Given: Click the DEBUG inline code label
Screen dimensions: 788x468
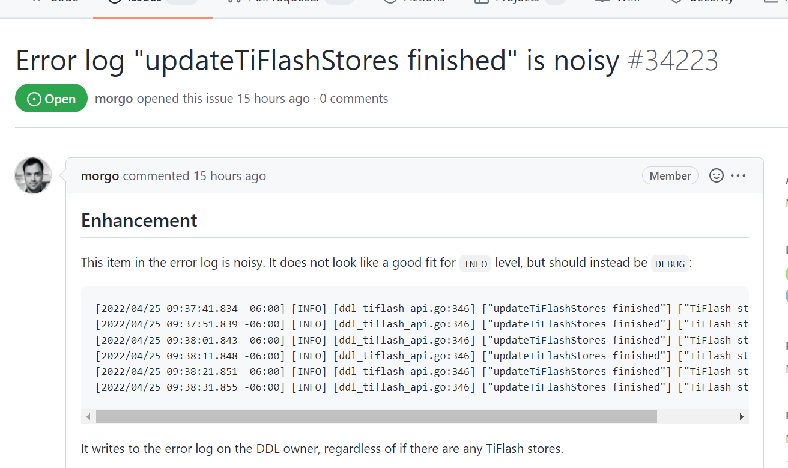Looking at the screenshot, I should tap(670, 264).
